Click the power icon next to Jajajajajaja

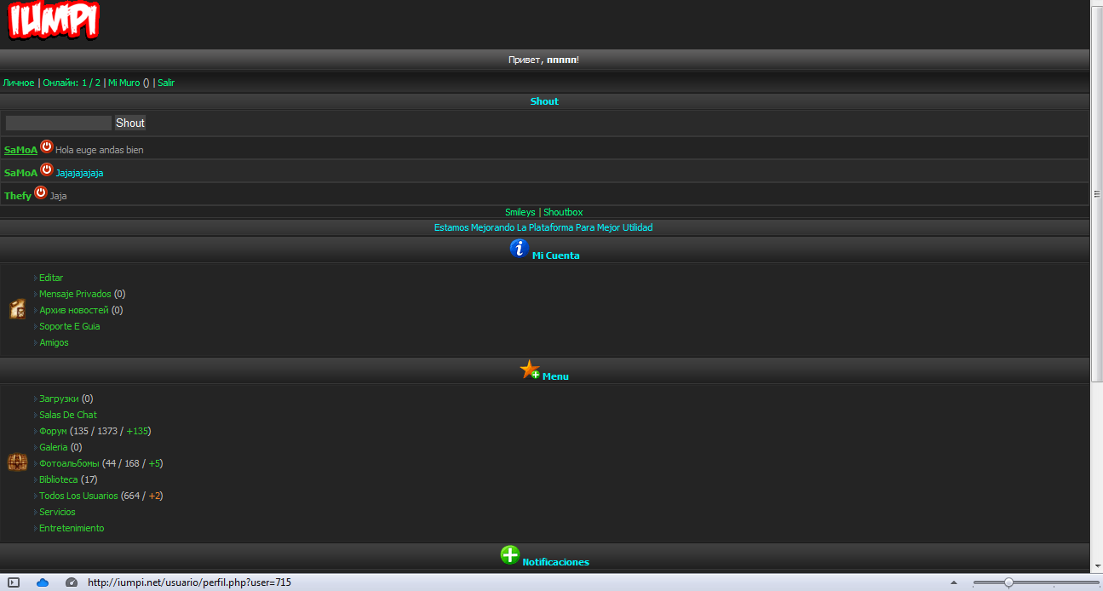coord(47,169)
